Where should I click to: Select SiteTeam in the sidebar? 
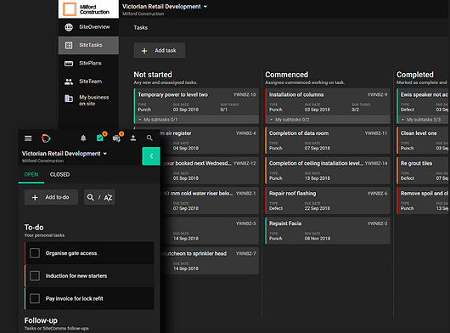click(x=88, y=82)
